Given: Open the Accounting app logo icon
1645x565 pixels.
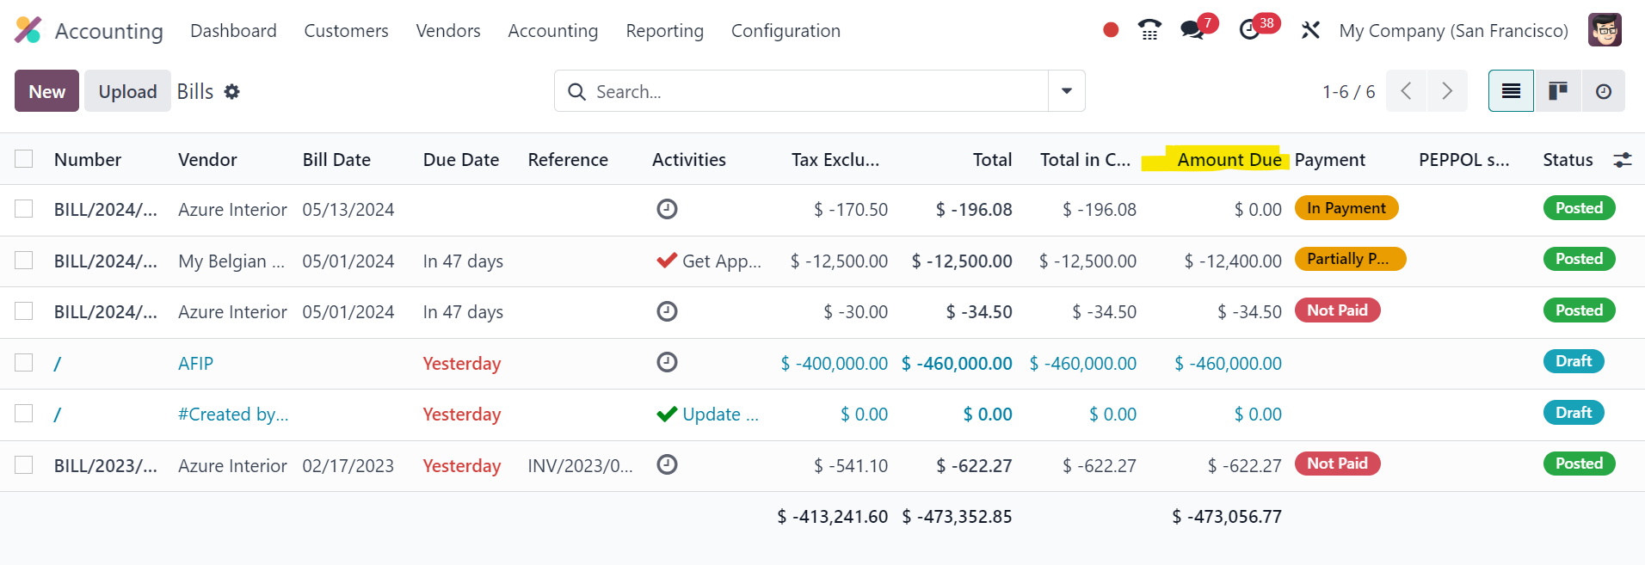Looking at the screenshot, I should pos(28,30).
